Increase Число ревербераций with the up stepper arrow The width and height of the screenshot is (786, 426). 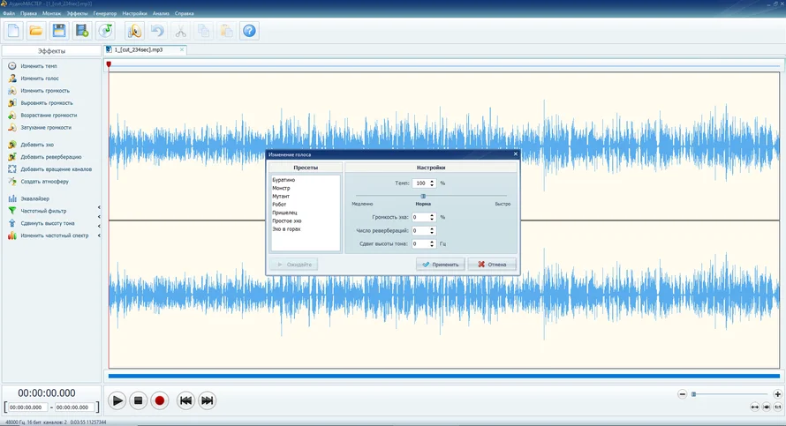[432, 228]
